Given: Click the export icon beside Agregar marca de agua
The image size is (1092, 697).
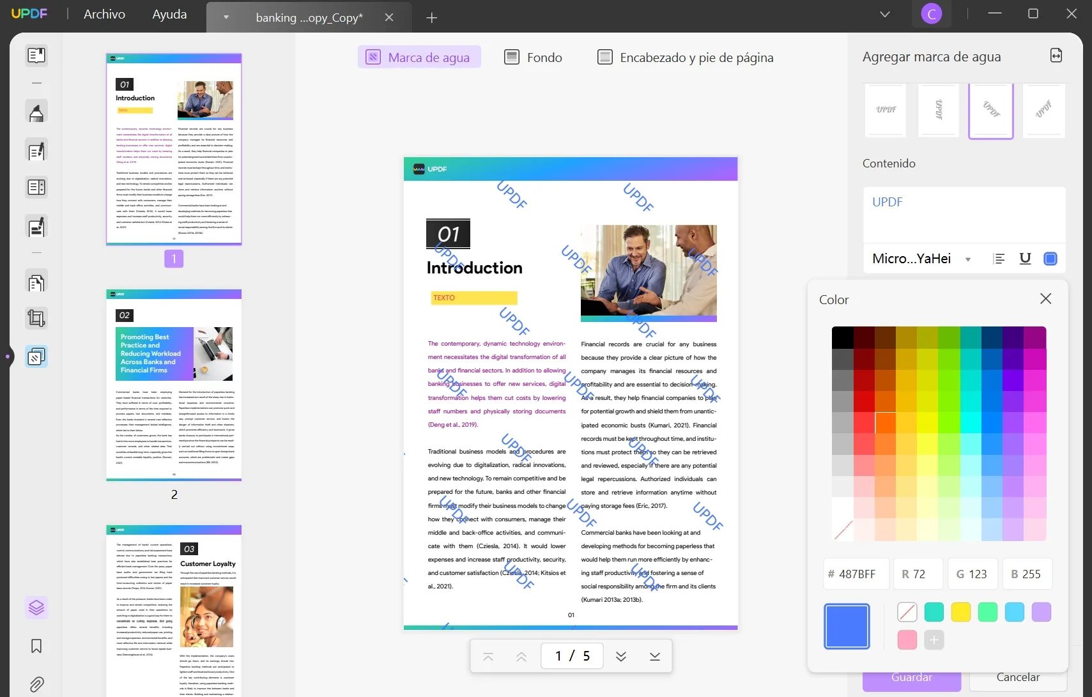Looking at the screenshot, I should tap(1056, 56).
